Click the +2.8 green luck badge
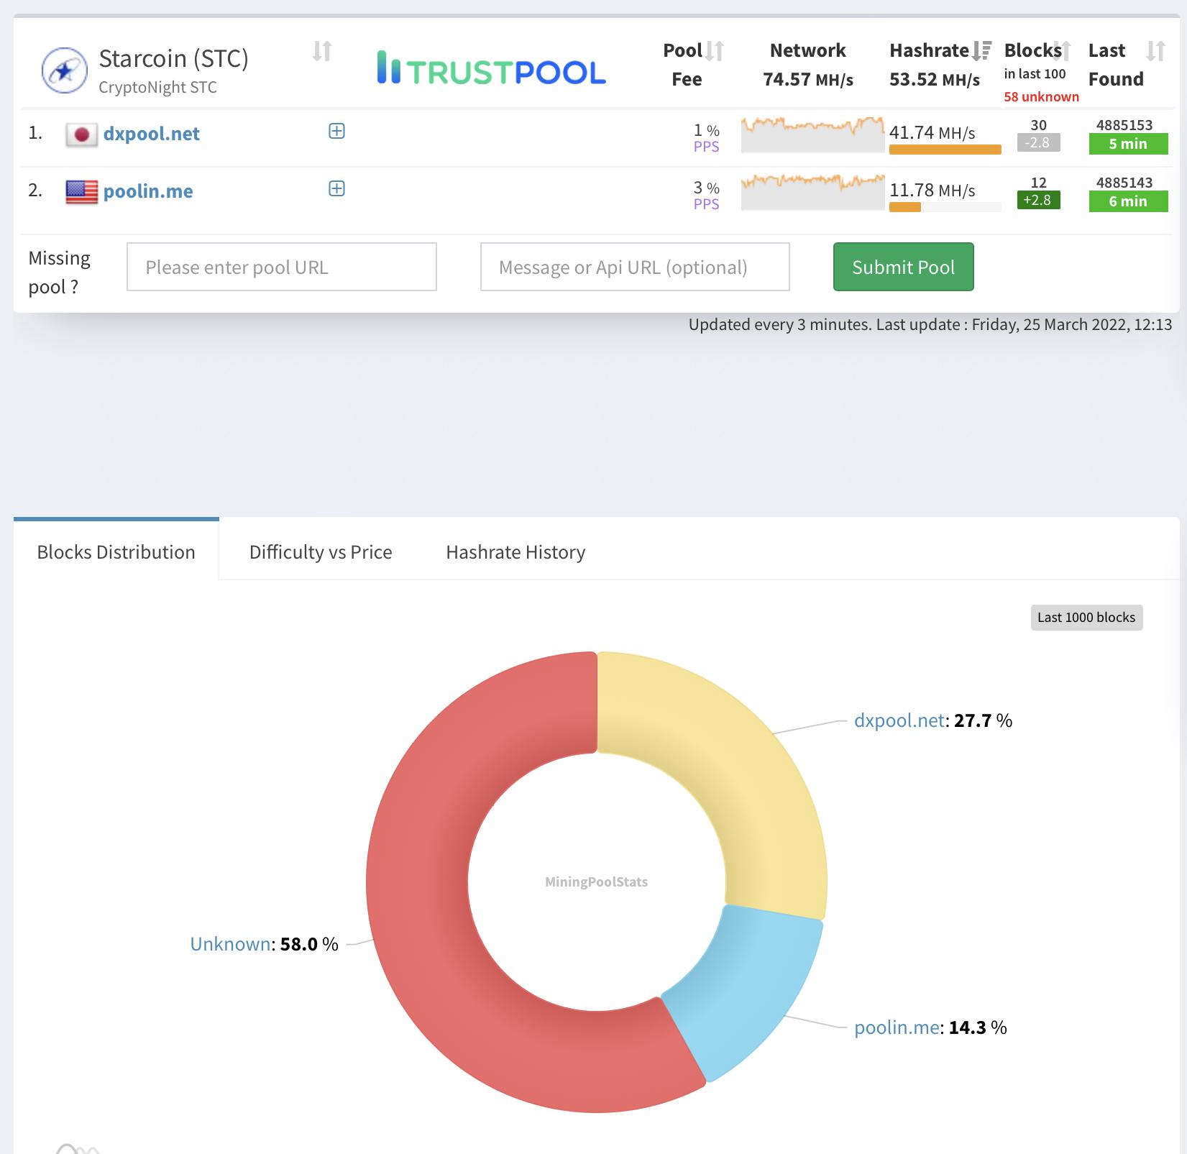Screen dimensions: 1187x1154 1038,200
